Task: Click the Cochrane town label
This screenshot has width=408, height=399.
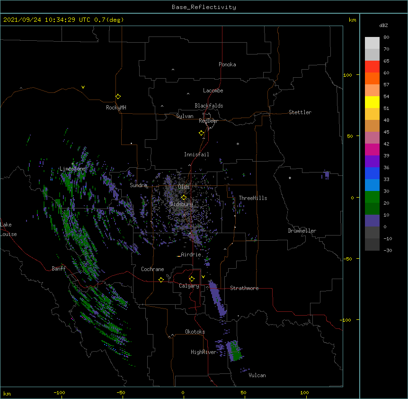Action: 152,269
